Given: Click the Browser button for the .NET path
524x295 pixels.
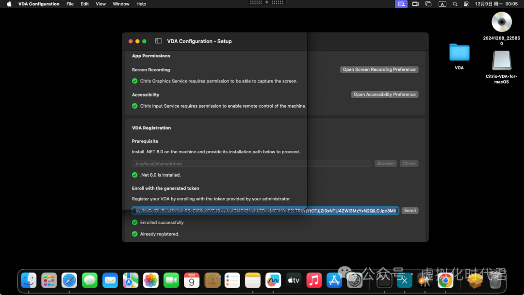Looking at the screenshot, I should (x=386, y=164).
